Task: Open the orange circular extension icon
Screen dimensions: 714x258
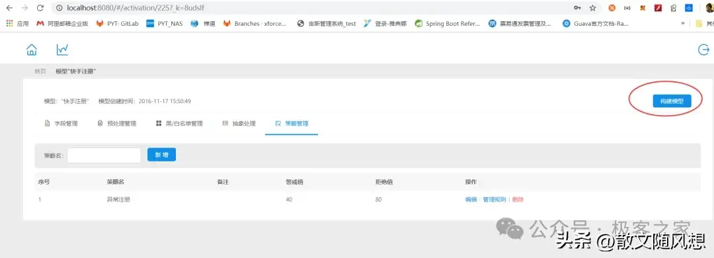Action: (x=612, y=8)
